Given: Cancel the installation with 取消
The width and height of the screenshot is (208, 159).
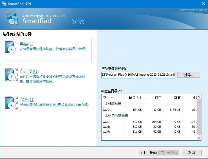Looking at the screenshot, I should coord(192,153).
